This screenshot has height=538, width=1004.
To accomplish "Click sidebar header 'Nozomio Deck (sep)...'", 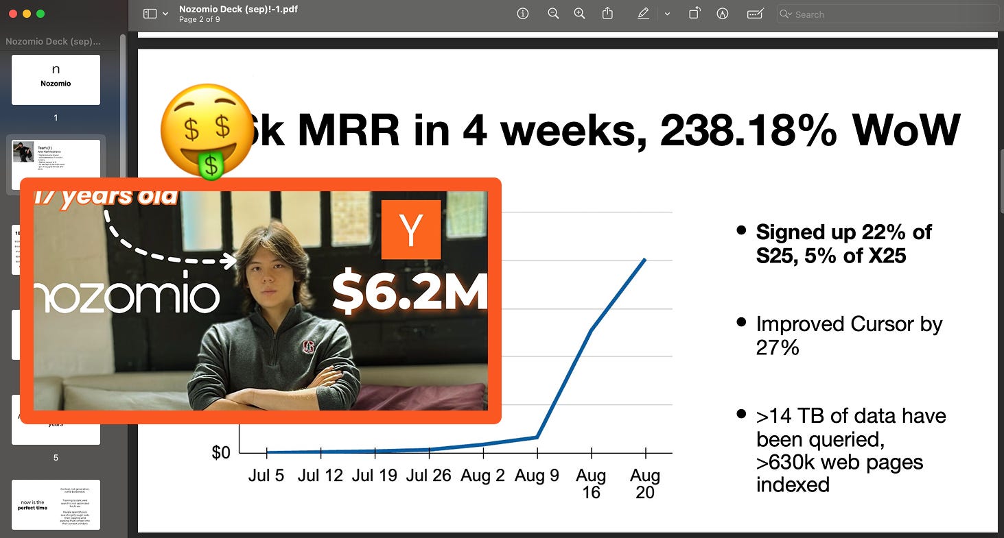I will (x=53, y=42).
